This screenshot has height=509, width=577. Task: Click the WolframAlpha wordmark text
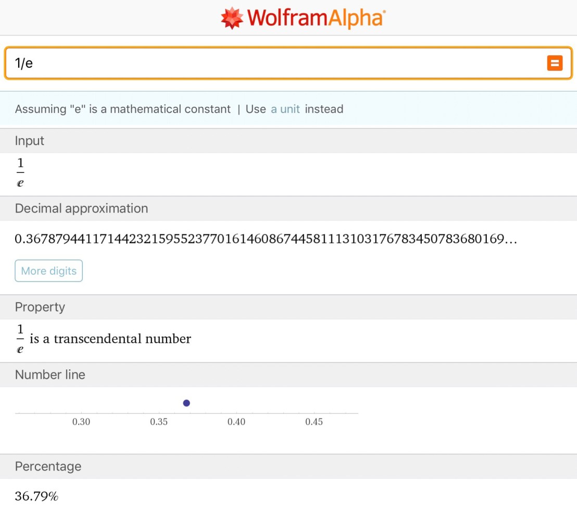pyautogui.click(x=316, y=18)
